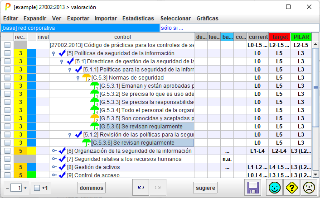320x198 pixels.
Task: Click blue checkmark icon of [9] Control de acceso
Action: click(x=62, y=174)
